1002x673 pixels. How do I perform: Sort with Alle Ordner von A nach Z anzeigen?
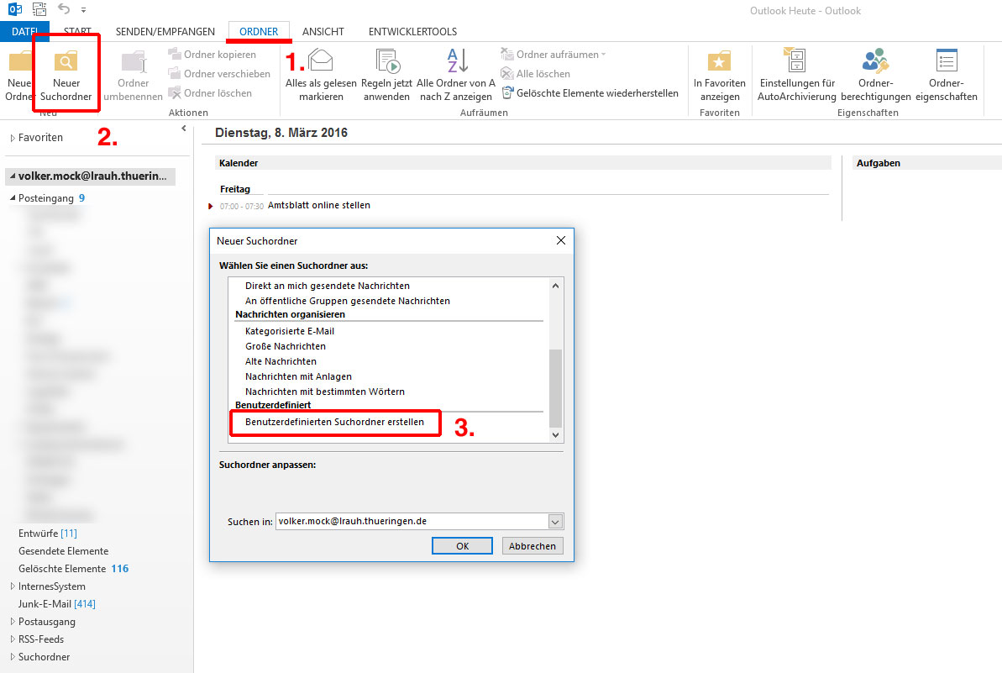pos(456,76)
